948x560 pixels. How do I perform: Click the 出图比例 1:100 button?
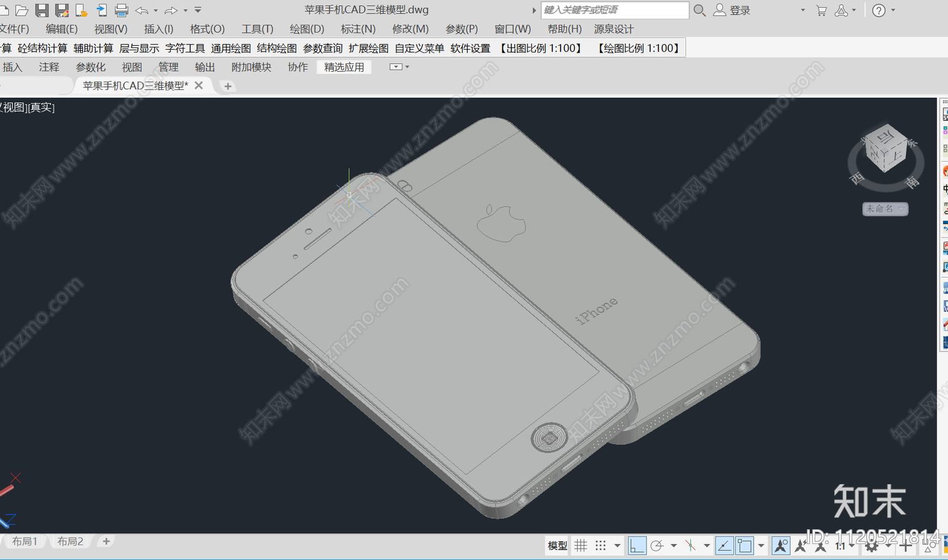pyautogui.click(x=541, y=49)
